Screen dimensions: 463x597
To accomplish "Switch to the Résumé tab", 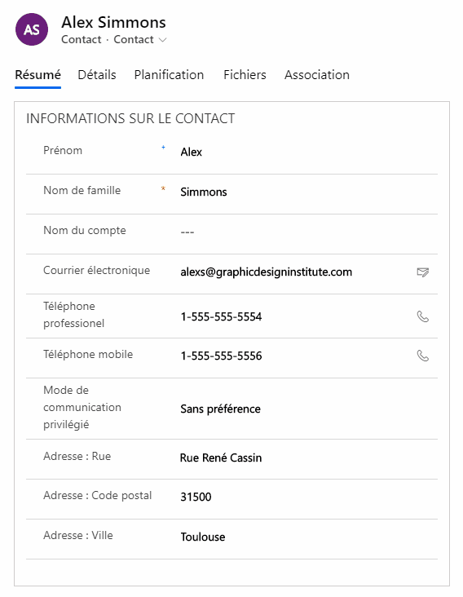I will (37, 75).
